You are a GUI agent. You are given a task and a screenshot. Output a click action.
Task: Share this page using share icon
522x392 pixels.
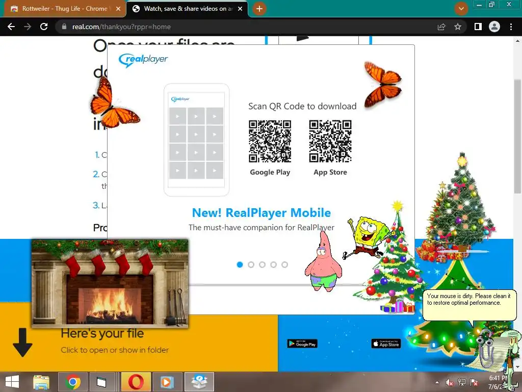(x=441, y=27)
